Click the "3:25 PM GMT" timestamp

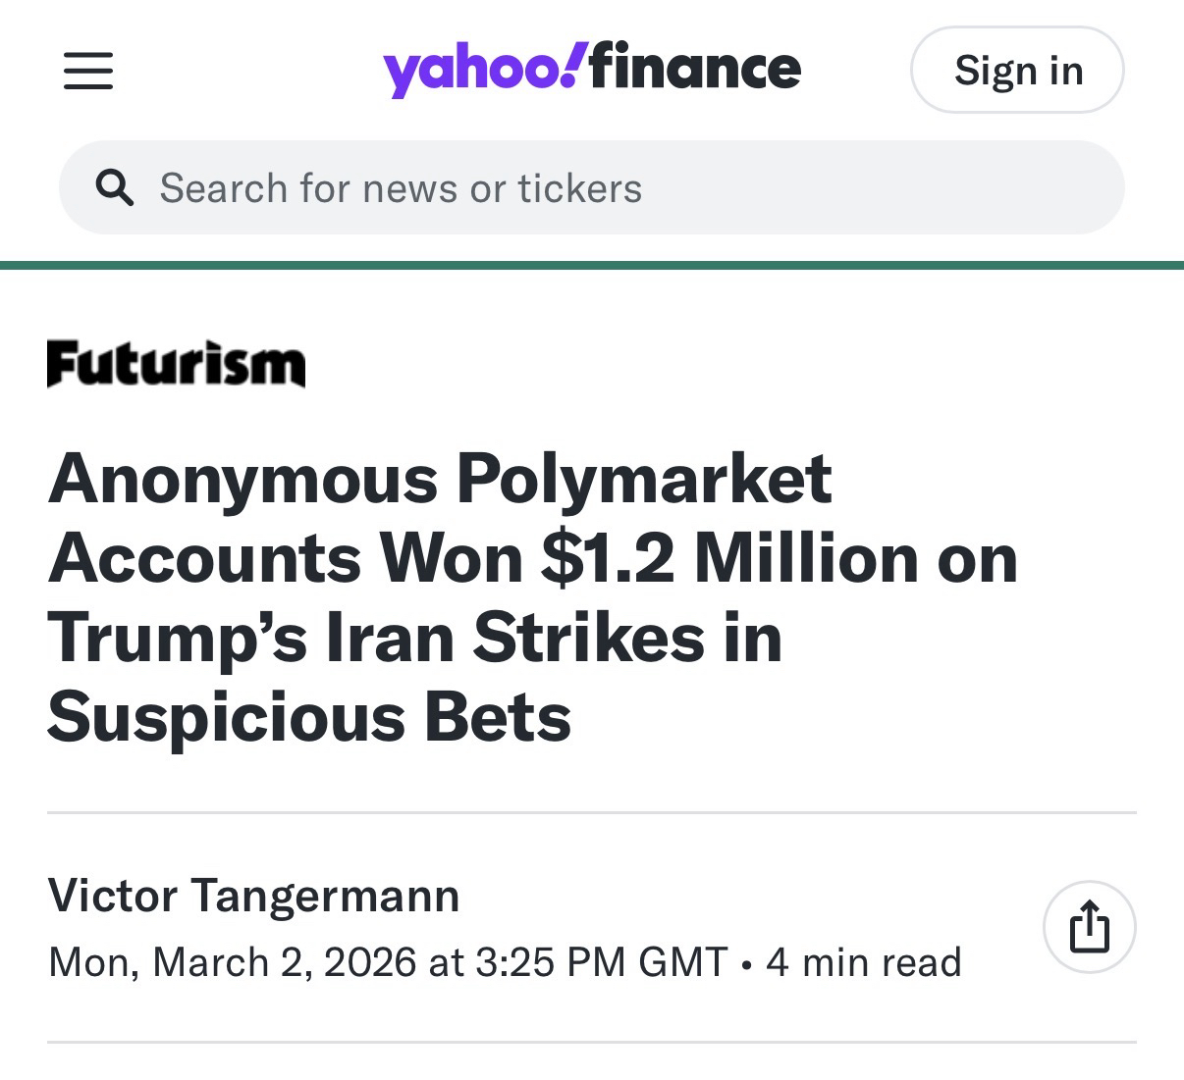(601, 962)
